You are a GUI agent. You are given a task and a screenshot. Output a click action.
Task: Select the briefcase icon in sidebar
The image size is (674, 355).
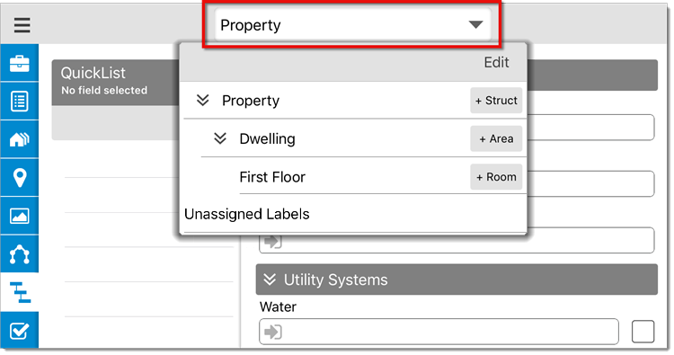tap(20, 63)
